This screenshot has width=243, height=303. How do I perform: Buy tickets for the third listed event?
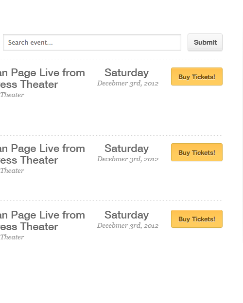point(197,219)
